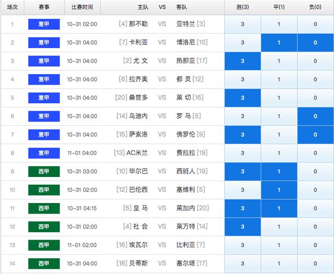
Task: Click the 比赛时间 column header
Action: coord(82,7)
